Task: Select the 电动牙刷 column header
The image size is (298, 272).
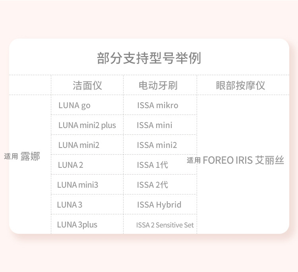Action: [x=158, y=85]
